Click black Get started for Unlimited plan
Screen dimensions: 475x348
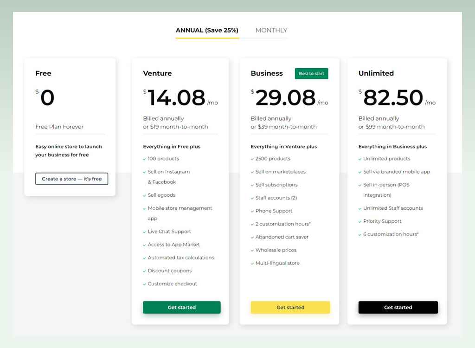398,307
